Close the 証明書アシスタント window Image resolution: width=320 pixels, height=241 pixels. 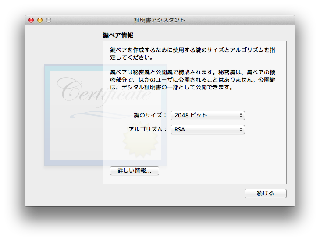tap(31, 20)
